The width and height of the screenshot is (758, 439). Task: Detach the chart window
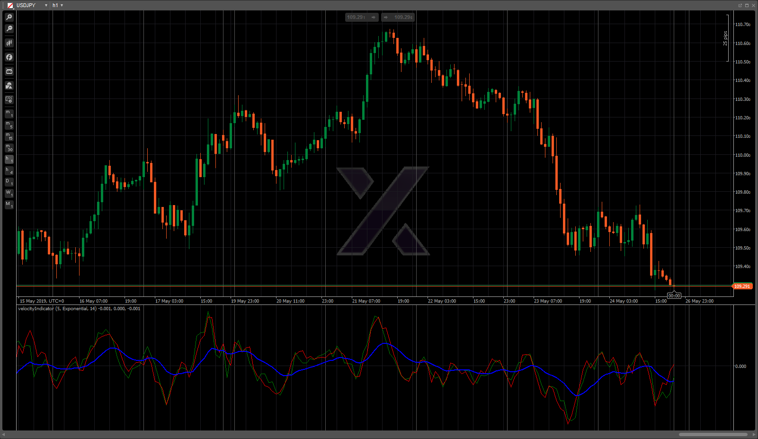pyautogui.click(x=740, y=5)
